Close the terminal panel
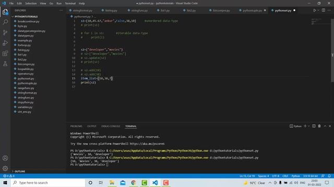Image resolution: width=334 pixels, height=187 pixels. (330, 126)
